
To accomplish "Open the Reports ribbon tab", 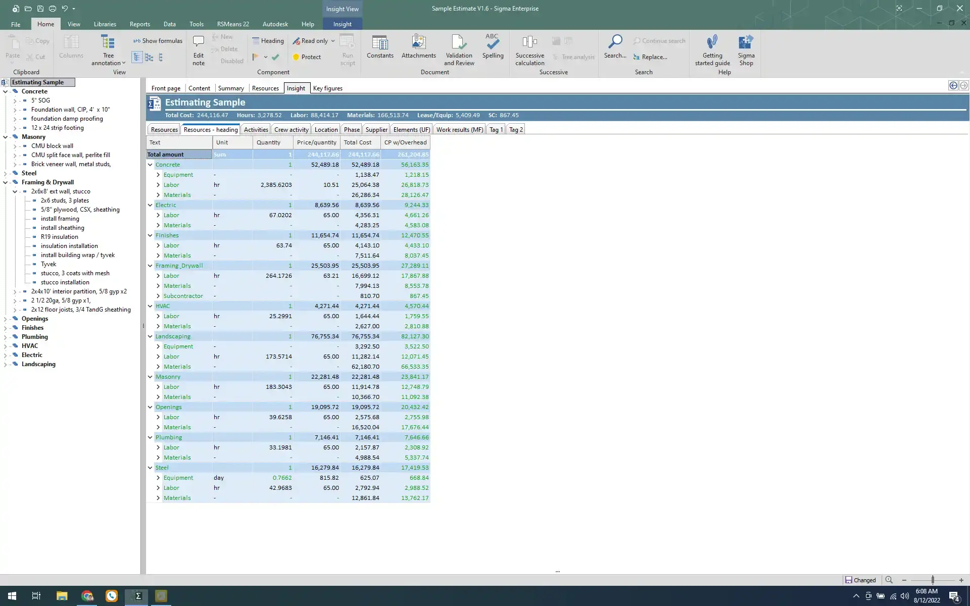I will [139, 24].
